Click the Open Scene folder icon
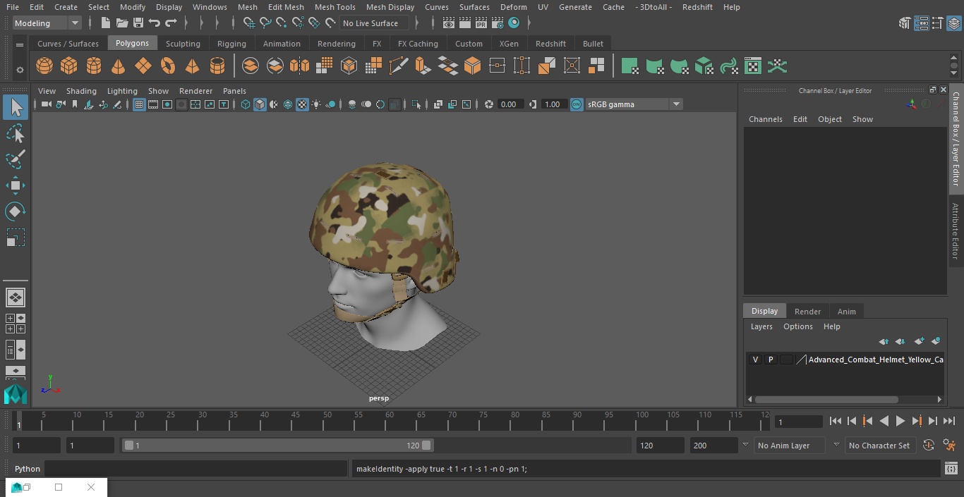964x497 pixels. [x=122, y=23]
